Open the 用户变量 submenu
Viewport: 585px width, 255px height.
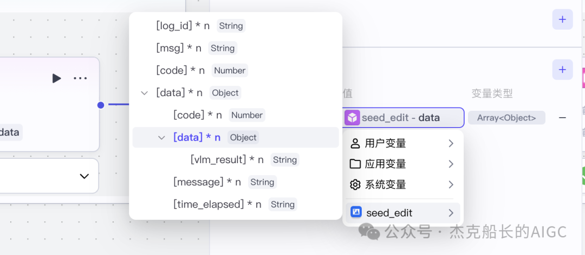tap(403, 143)
